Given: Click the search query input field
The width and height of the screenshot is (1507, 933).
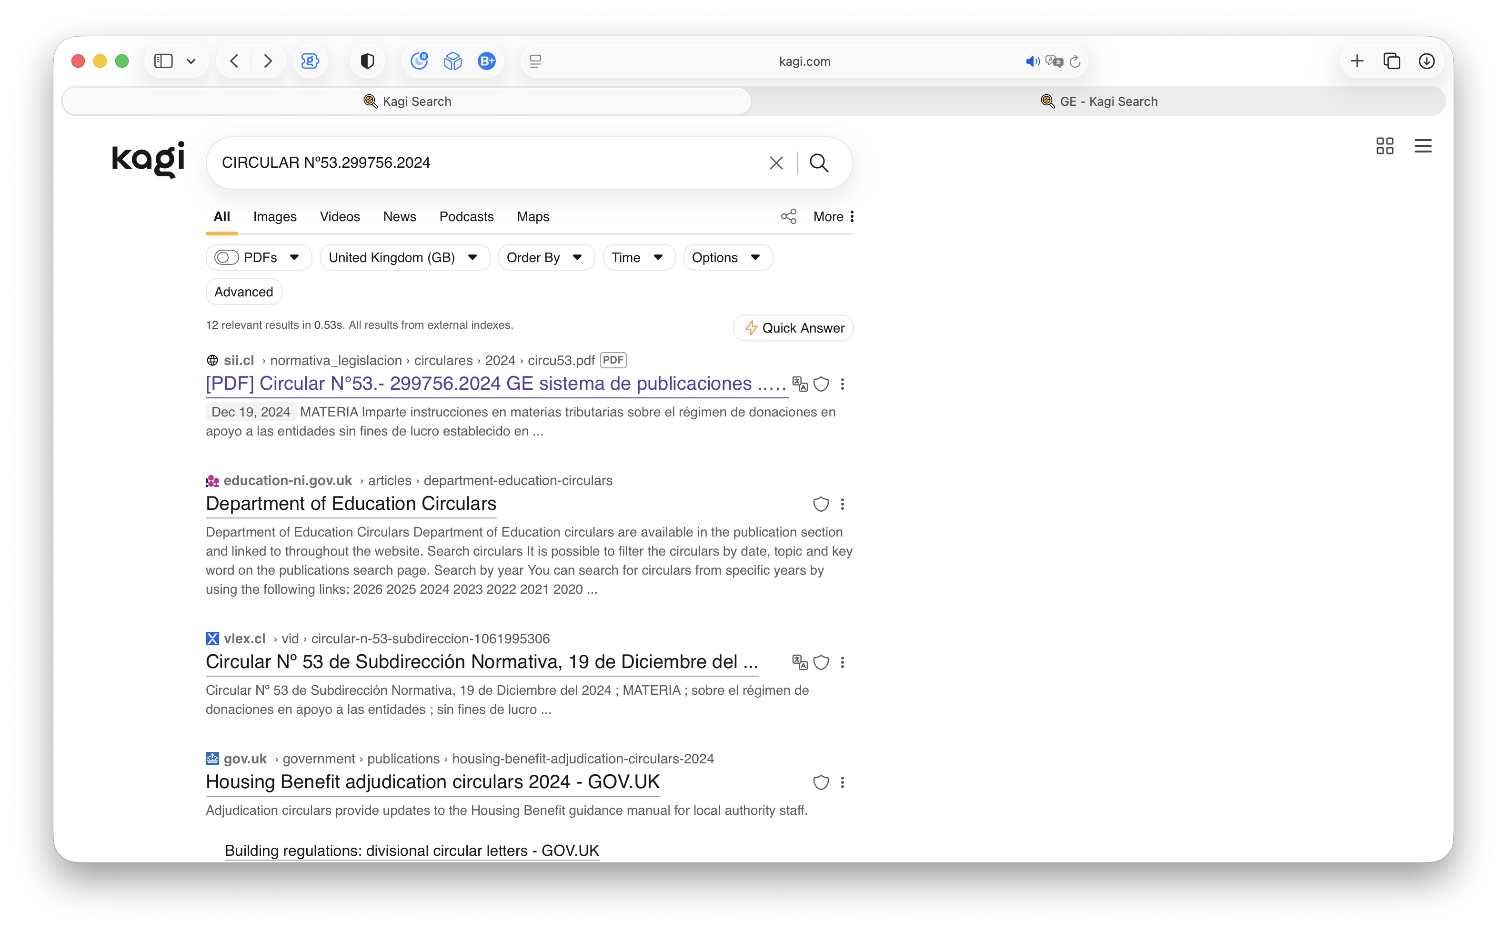Looking at the screenshot, I should tap(487, 163).
